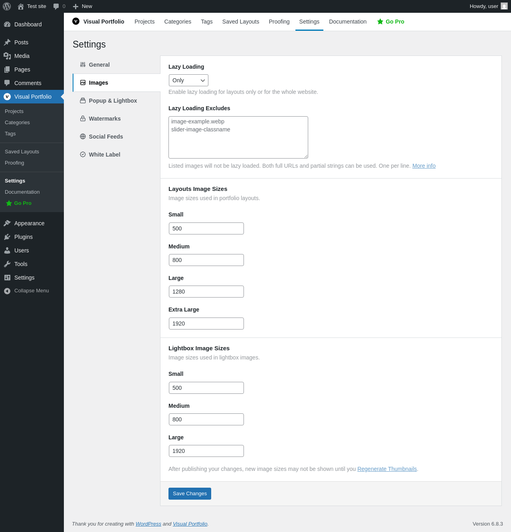Open the Documentation header tab
The image size is (511, 532).
coord(348,22)
